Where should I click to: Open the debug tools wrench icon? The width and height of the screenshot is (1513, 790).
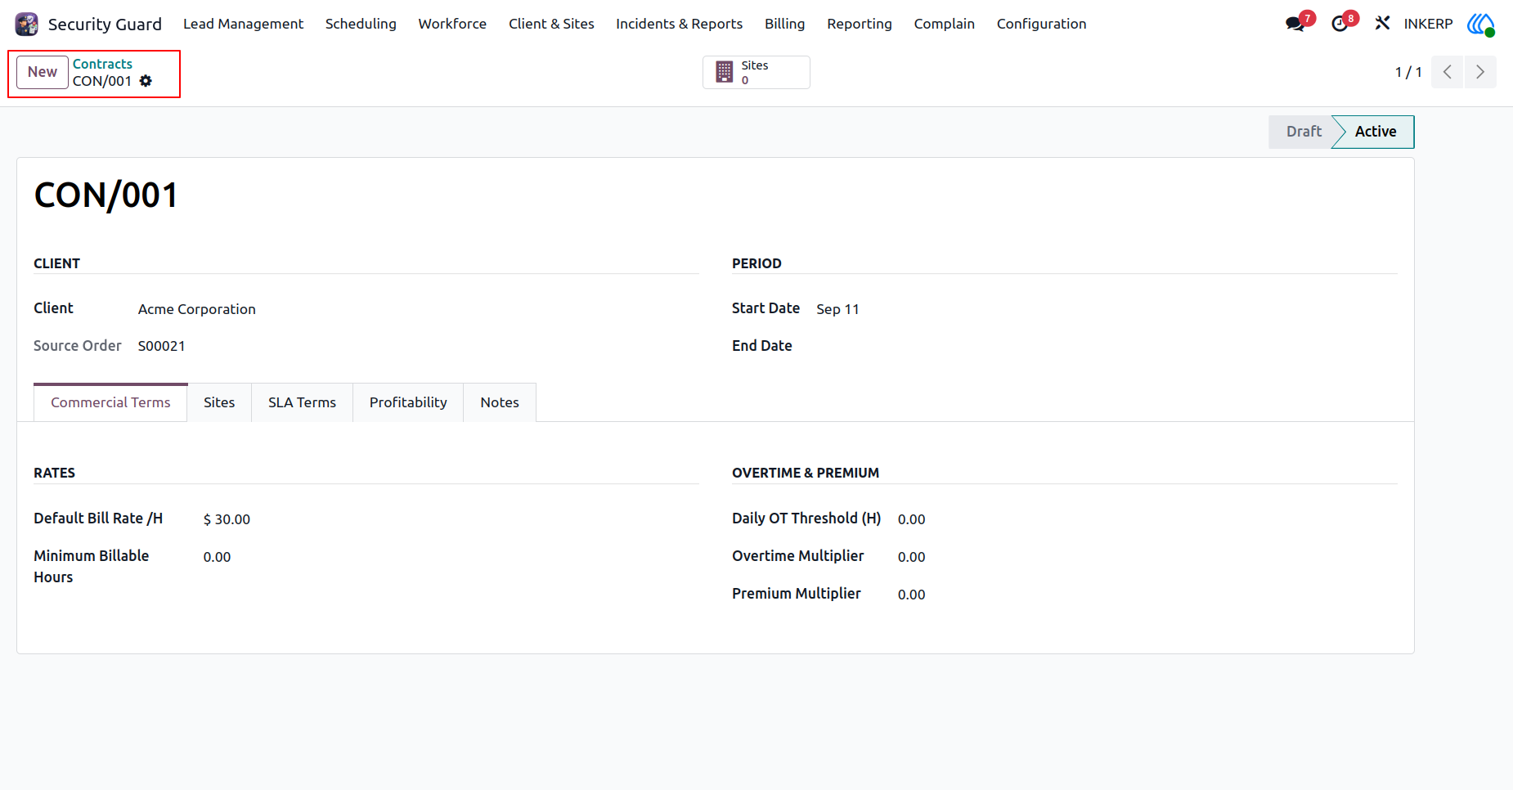(1382, 24)
